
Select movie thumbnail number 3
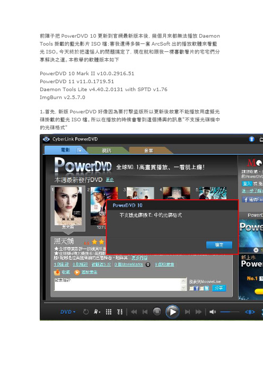click(141, 193)
